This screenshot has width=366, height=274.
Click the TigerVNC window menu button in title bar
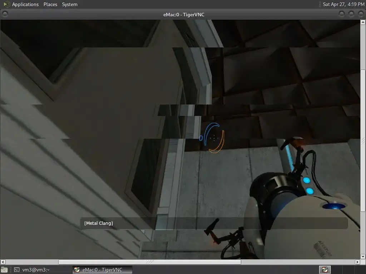[x=5, y=14]
